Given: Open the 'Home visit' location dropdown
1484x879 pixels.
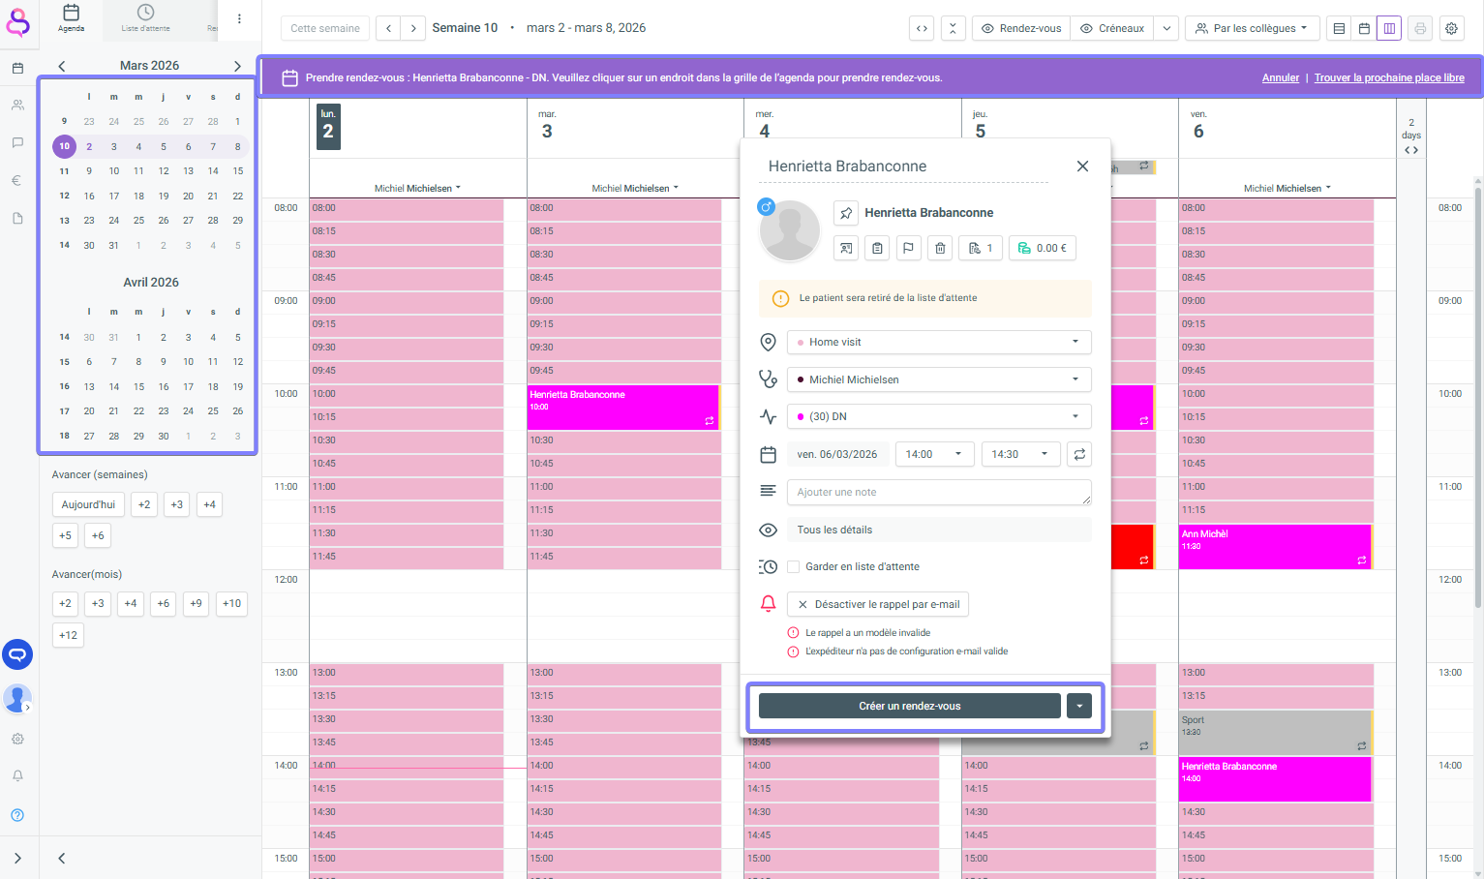Looking at the screenshot, I should click(x=938, y=343).
